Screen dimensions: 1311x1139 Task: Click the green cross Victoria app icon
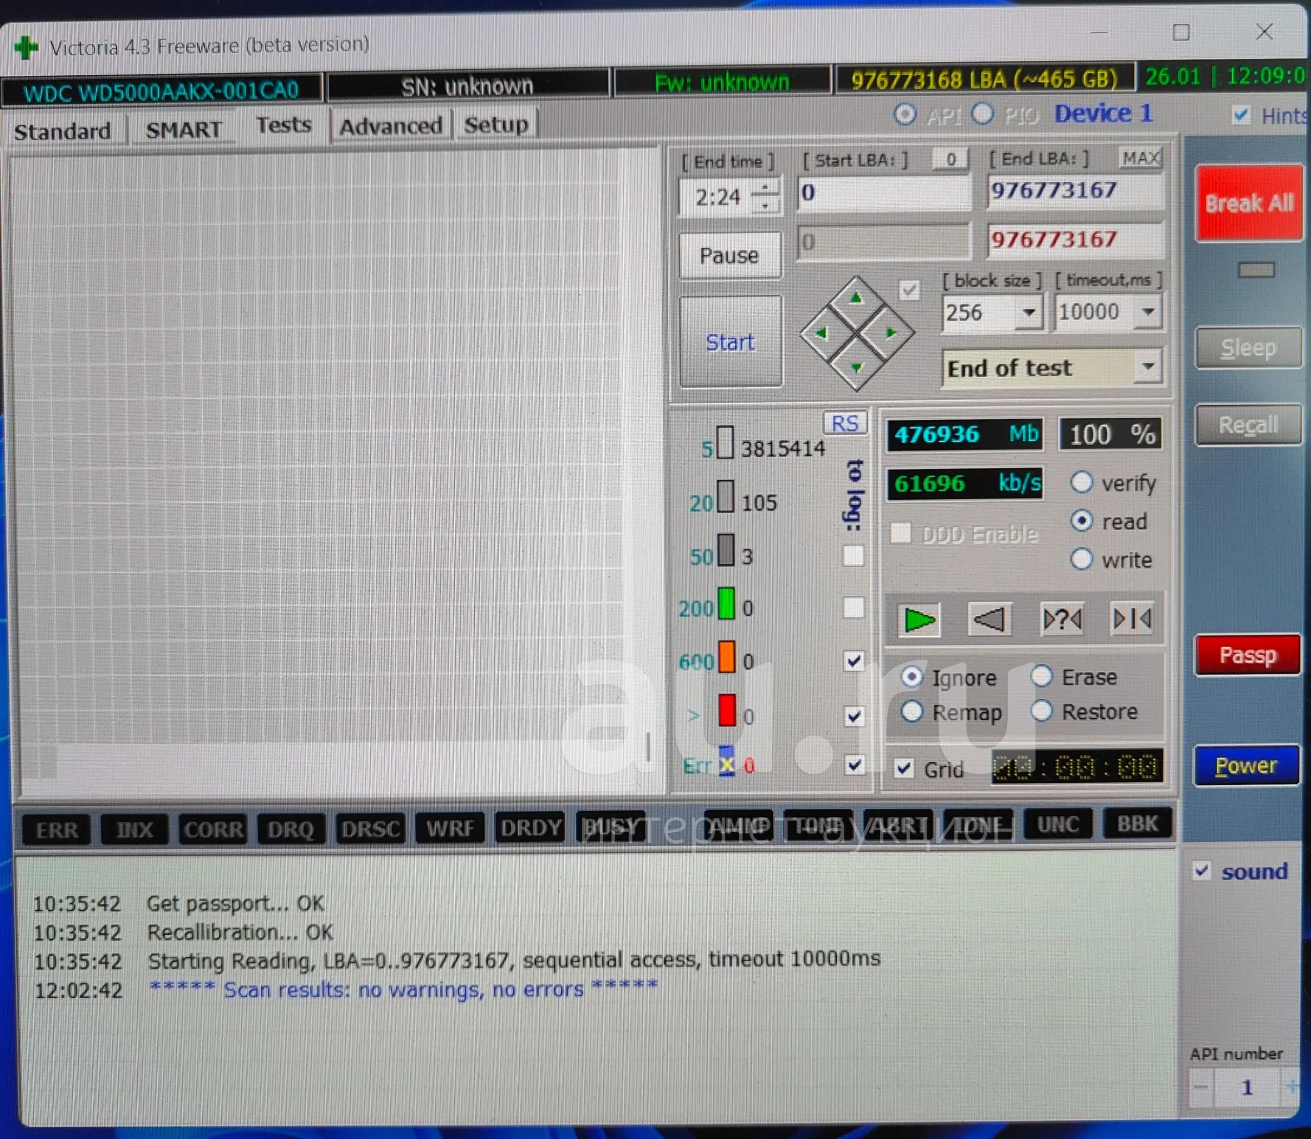click(26, 48)
